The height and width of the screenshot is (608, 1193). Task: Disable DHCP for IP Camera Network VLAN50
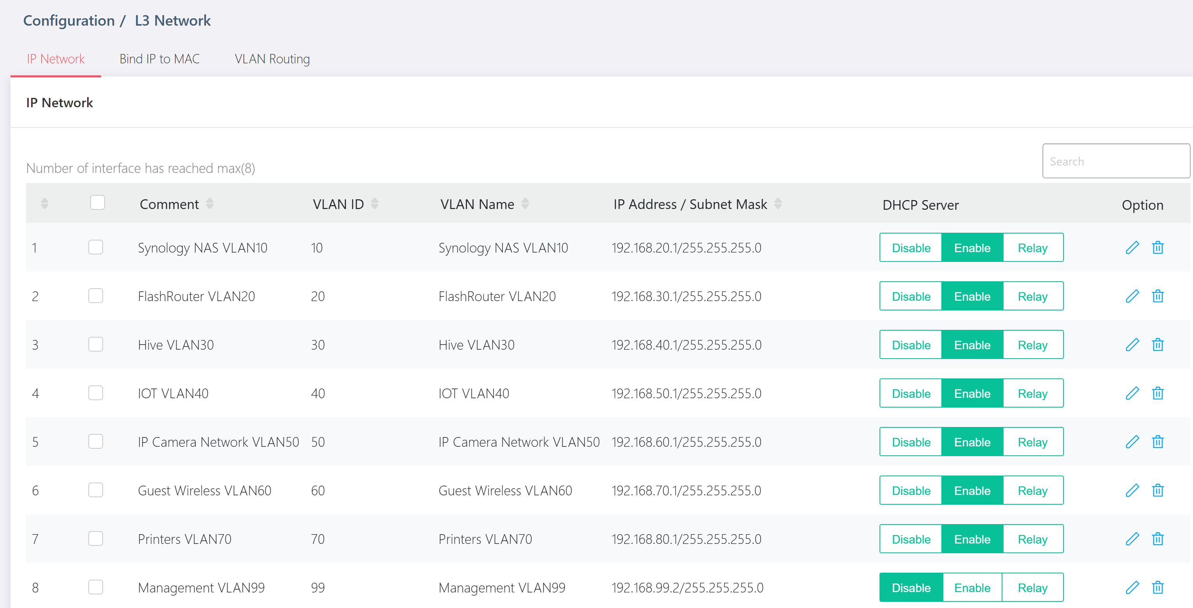click(x=911, y=442)
